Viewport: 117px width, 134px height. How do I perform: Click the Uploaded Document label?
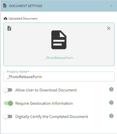tap(23, 19)
